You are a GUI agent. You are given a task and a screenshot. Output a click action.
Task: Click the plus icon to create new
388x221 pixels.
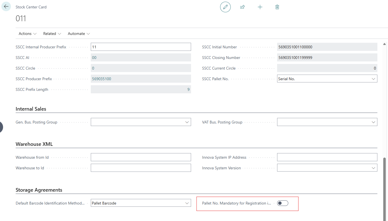260,7
